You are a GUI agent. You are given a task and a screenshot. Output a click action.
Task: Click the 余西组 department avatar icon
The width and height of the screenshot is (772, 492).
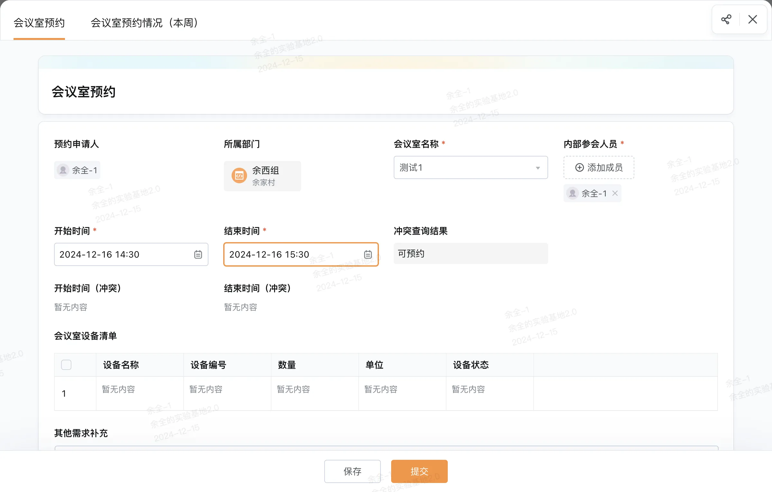[x=239, y=176]
